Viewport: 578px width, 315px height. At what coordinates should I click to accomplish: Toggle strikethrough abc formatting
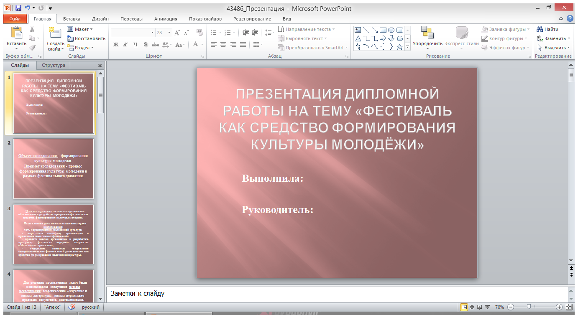[x=155, y=44]
